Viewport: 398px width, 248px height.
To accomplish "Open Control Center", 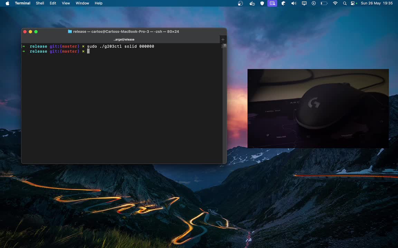I will [353, 3].
